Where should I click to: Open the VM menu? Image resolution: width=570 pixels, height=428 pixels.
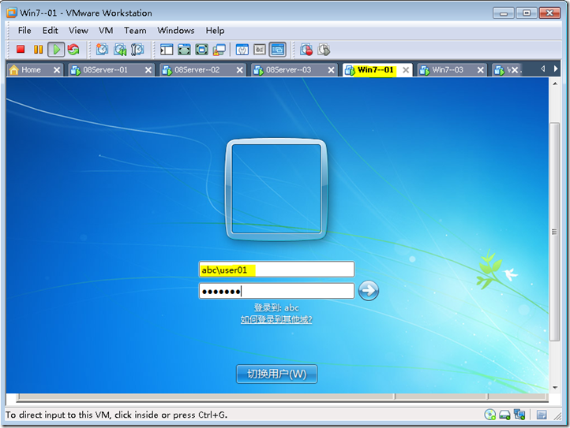(x=106, y=30)
